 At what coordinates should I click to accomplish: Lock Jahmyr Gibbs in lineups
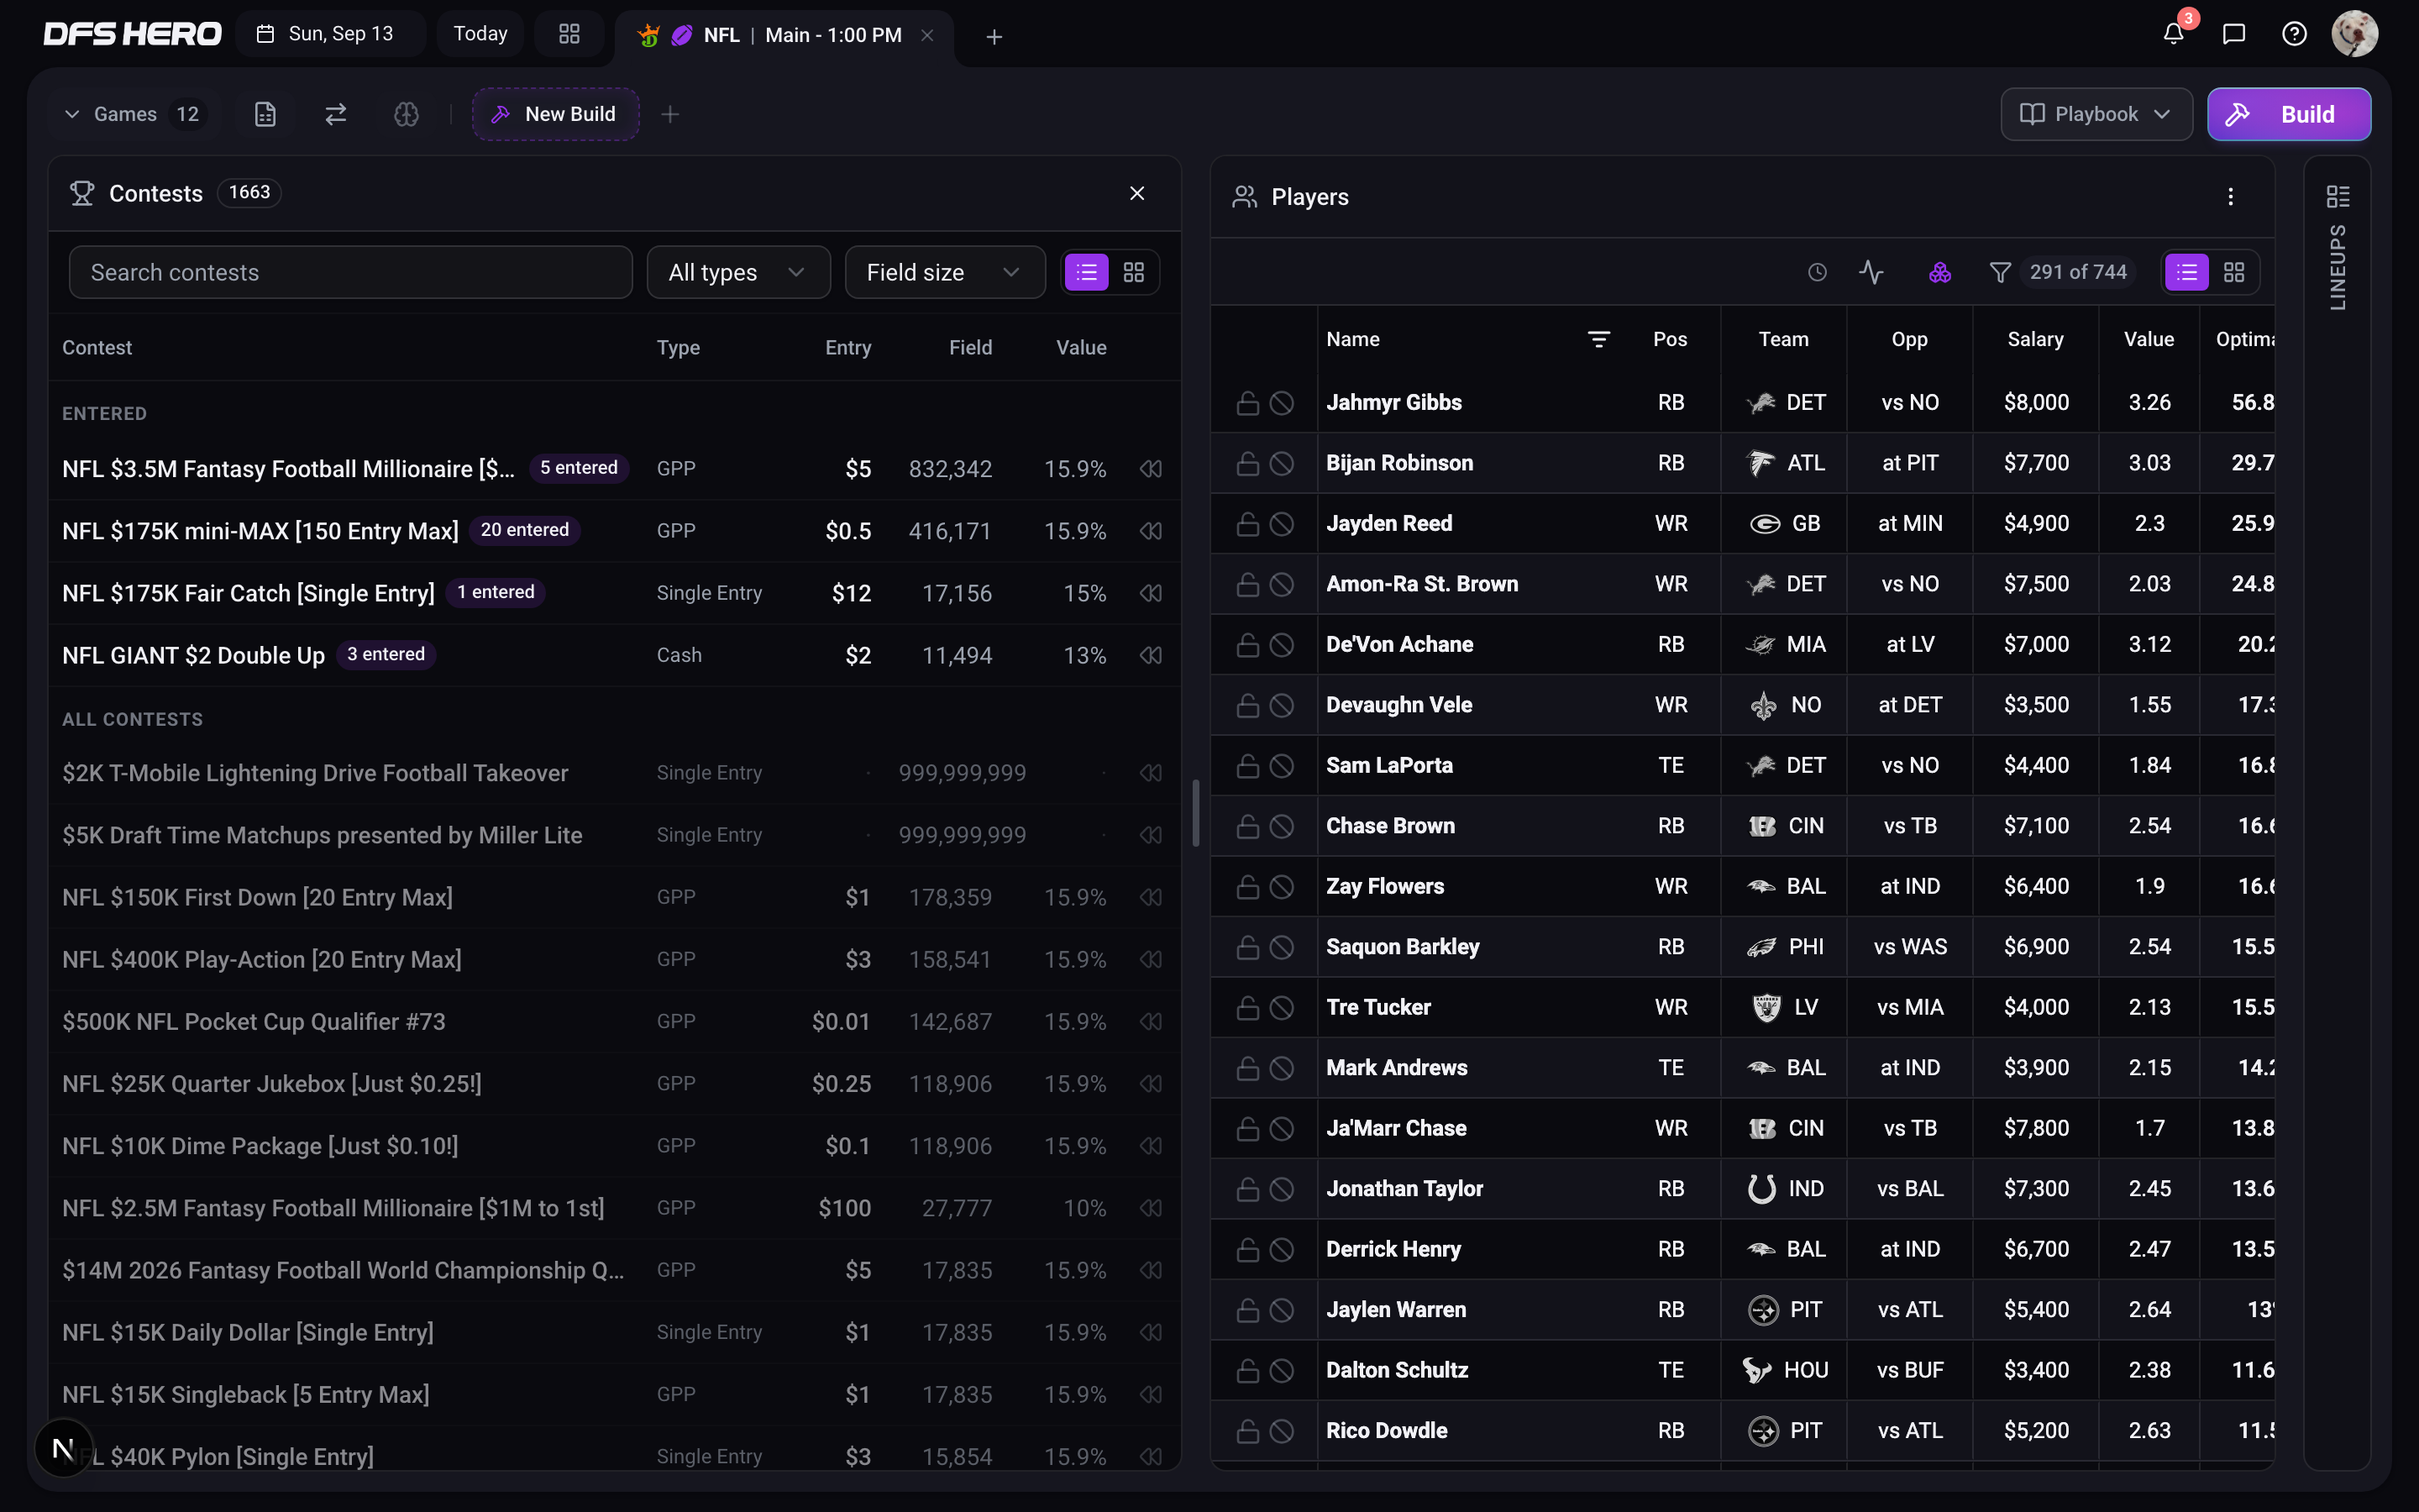coord(1247,403)
